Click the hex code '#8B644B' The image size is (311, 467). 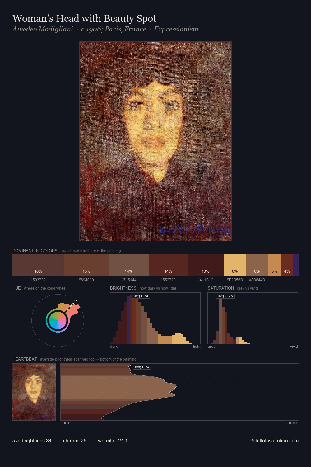257,280
